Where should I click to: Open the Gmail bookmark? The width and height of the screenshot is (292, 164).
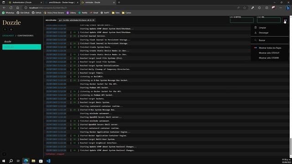pyautogui.click(x=94, y=13)
